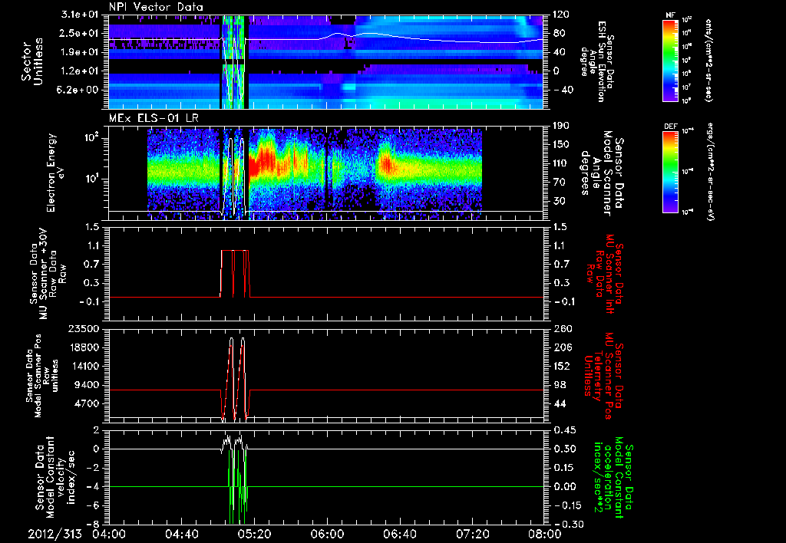786x543 pixels.
Task: Click the red 'MU Scanner Pos Telemetry Unitless' label
Action: click(x=603, y=376)
